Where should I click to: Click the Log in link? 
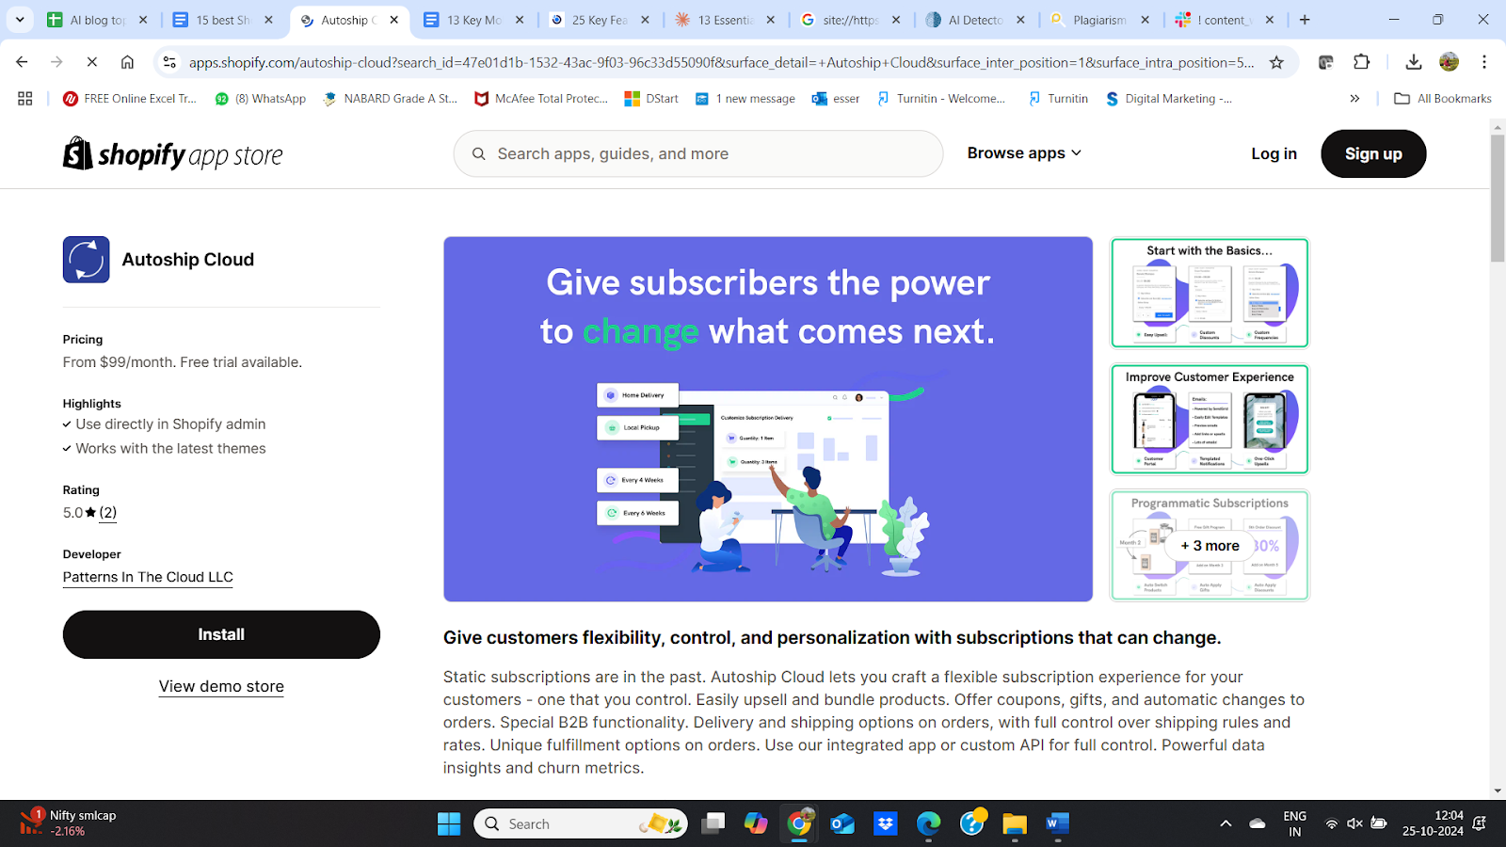(x=1274, y=153)
